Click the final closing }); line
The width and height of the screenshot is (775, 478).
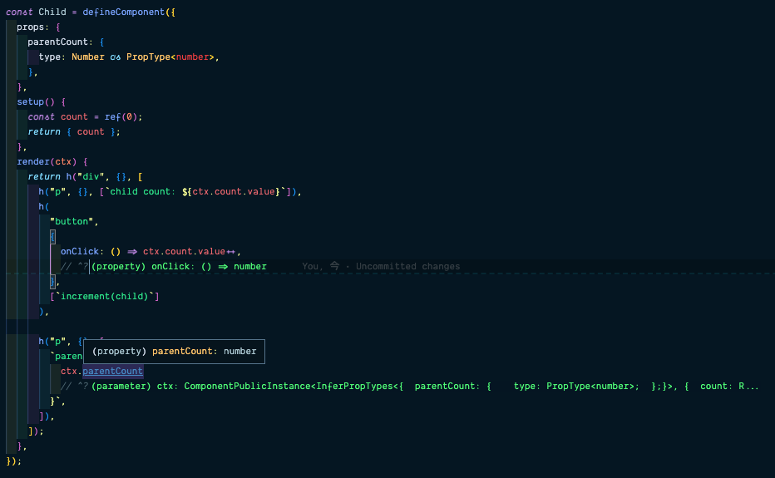click(x=14, y=461)
